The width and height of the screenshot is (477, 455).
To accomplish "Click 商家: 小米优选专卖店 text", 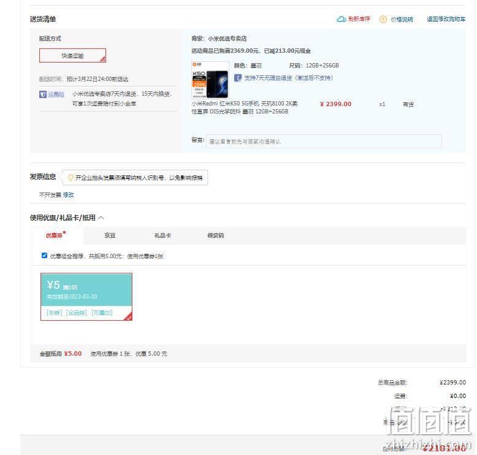I will coord(219,39).
